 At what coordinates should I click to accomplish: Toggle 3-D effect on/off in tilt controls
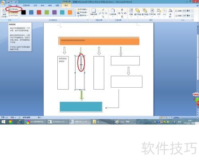coord(122,13)
